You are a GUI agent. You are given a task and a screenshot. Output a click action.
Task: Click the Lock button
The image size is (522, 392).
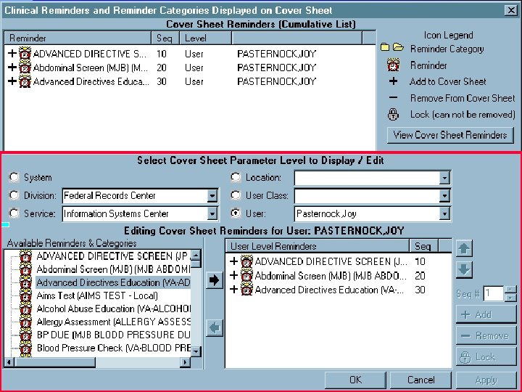click(x=486, y=357)
